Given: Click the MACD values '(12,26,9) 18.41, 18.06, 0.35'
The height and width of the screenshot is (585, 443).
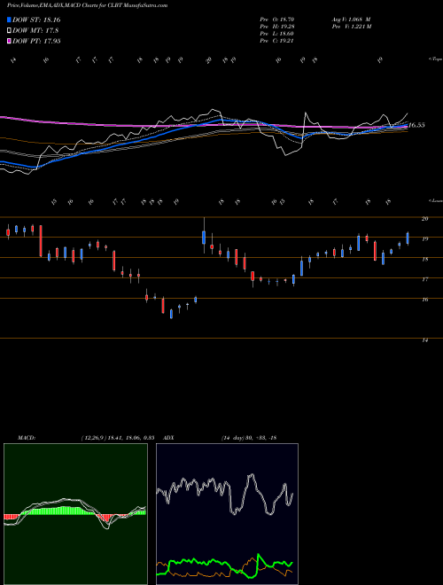Looking at the screenshot, I should coord(118,438).
